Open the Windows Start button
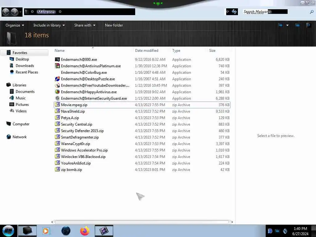Screen dimensions: 316x237 [x=8, y=231]
